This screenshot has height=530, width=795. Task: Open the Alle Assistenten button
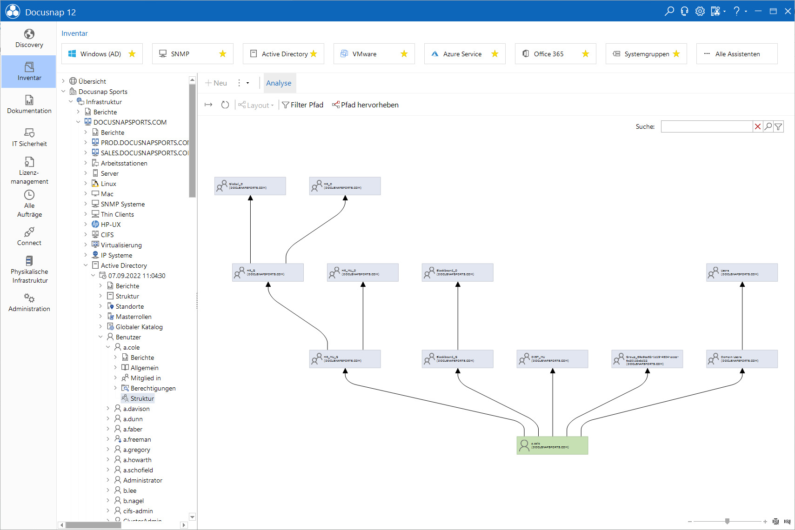pos(737,54)
